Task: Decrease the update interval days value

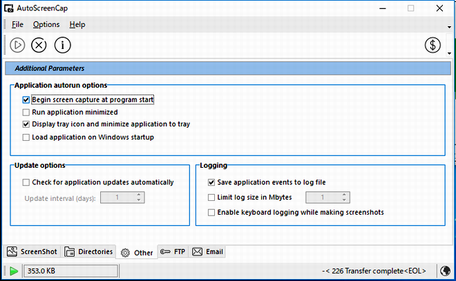Action: tap(139, 200)
